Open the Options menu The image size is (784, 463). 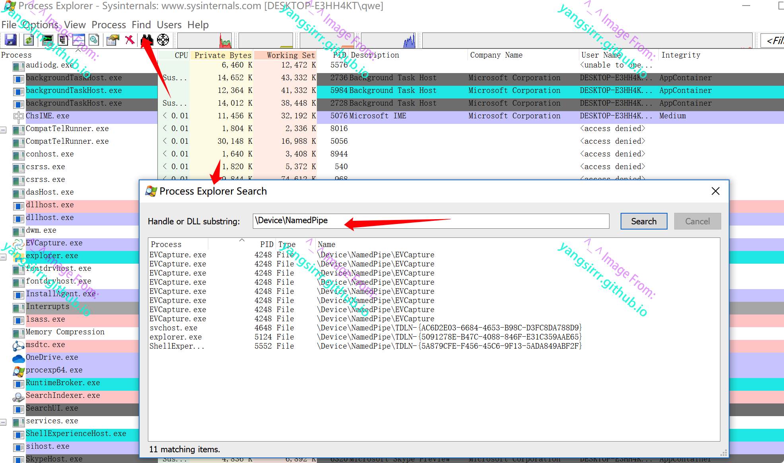[40, 25]
